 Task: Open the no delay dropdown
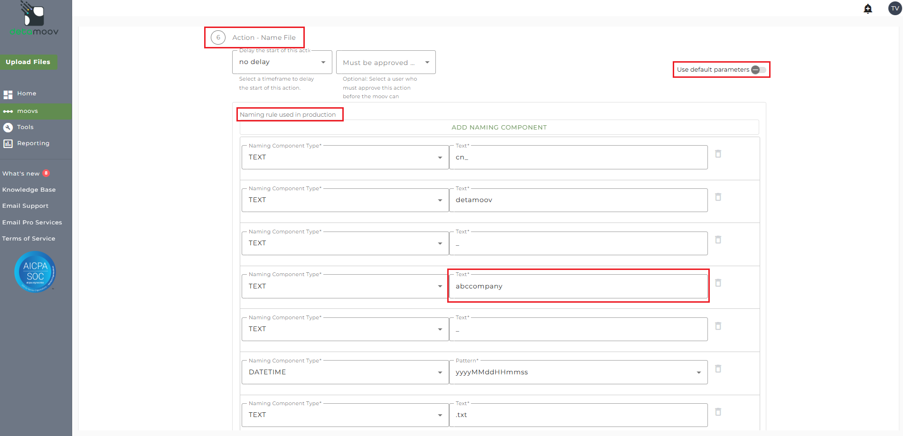click(282, 62)
